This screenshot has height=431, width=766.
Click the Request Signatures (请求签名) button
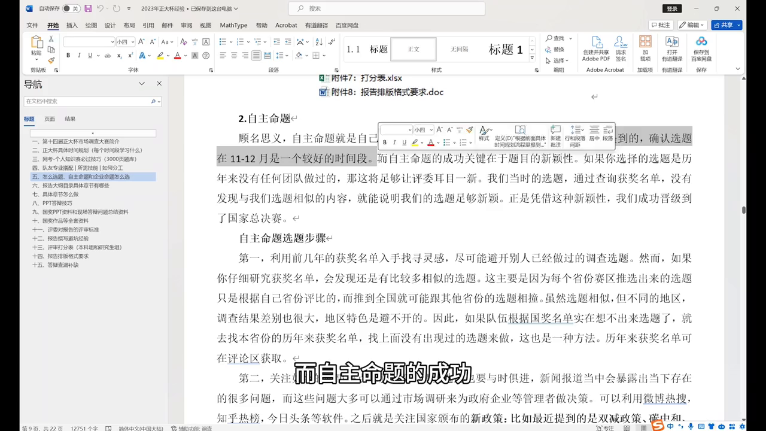coord(621,49)
